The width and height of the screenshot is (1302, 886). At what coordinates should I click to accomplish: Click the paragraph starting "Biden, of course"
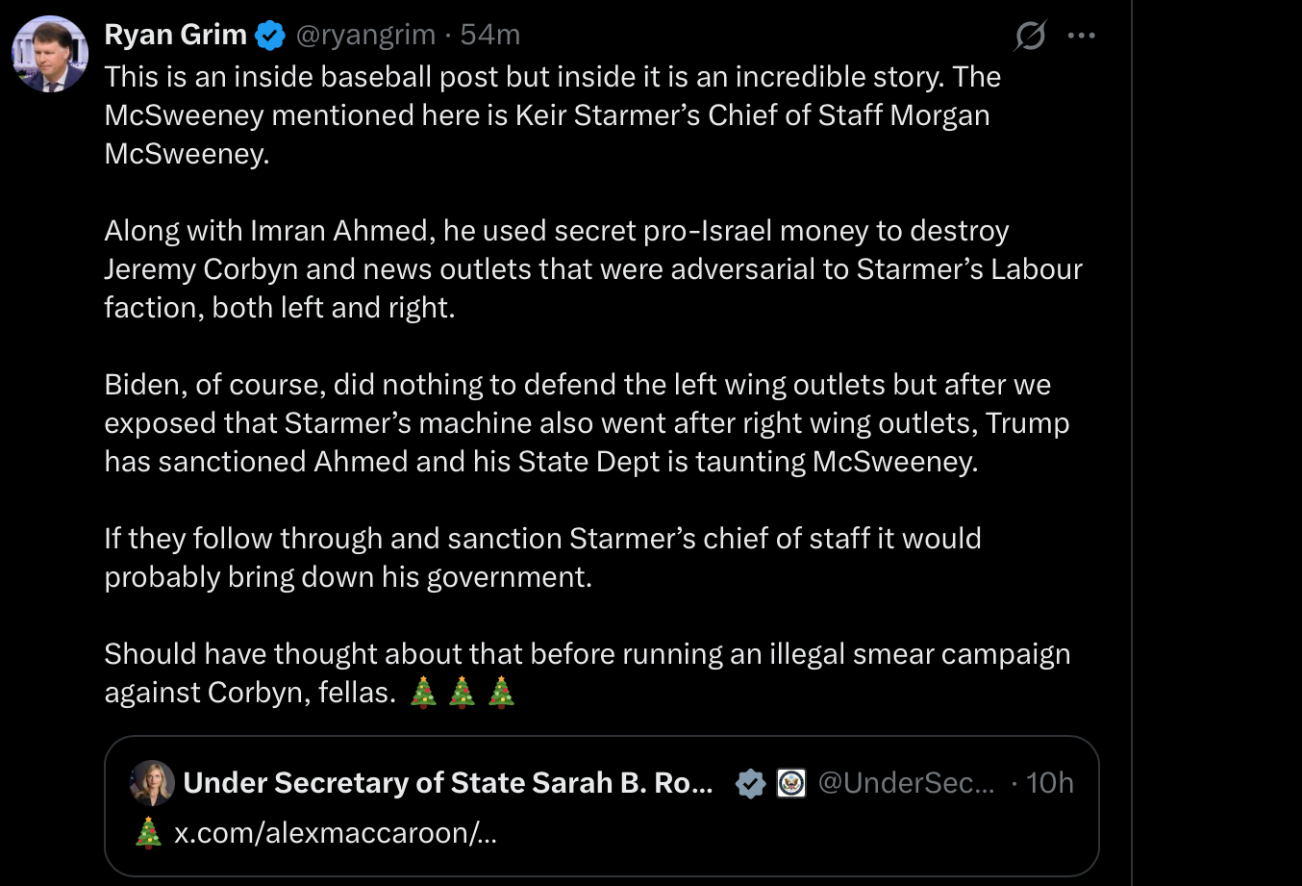(x=587, y=423)
